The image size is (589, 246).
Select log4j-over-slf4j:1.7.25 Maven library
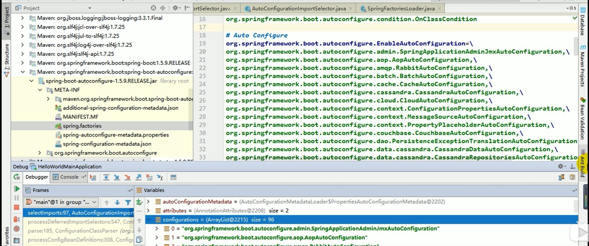pos(84,45)
